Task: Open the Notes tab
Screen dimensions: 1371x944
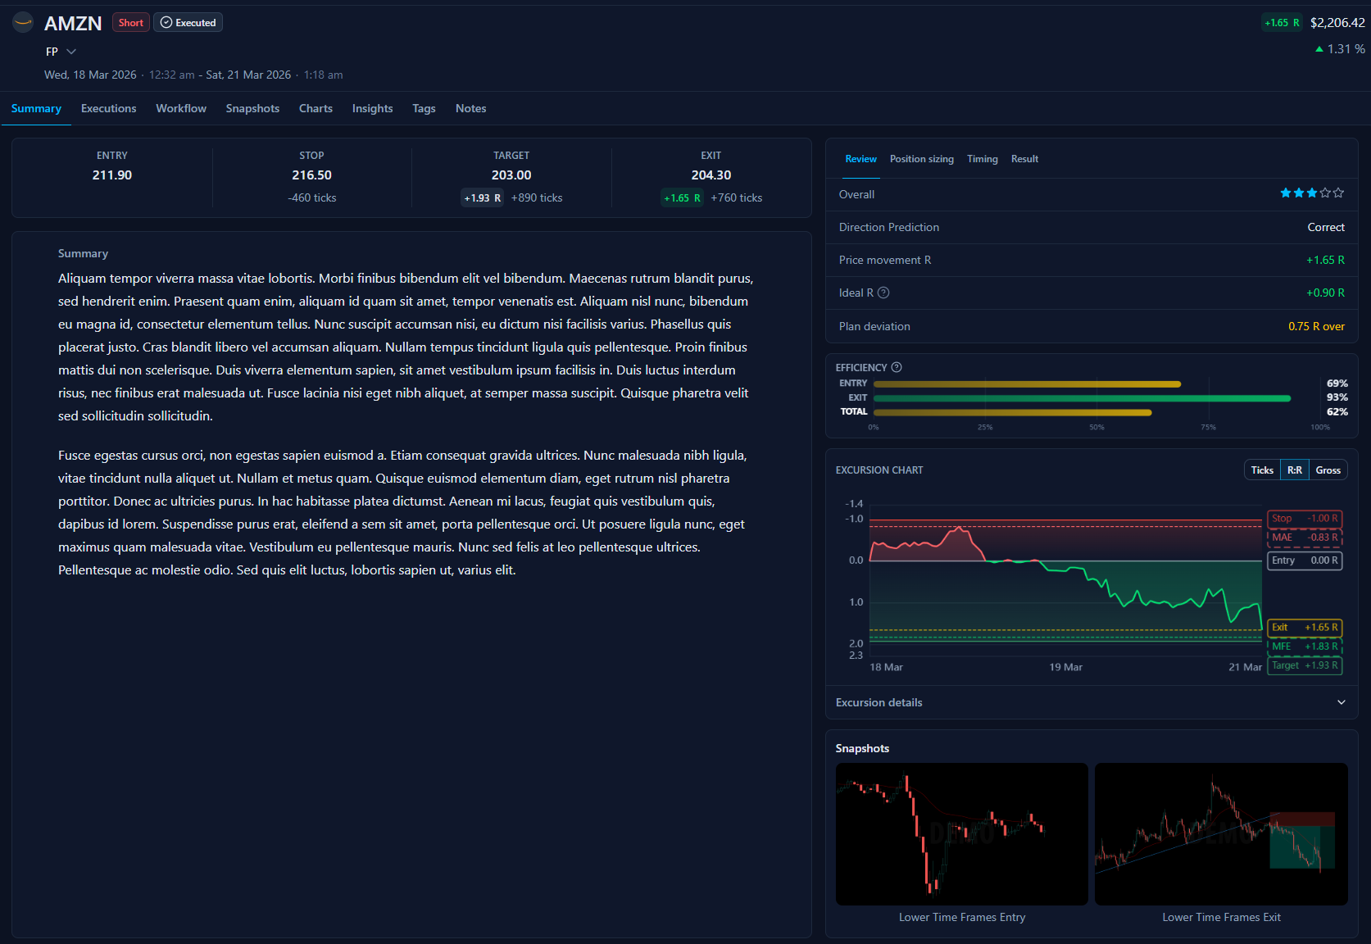Action: coord(470,108)
